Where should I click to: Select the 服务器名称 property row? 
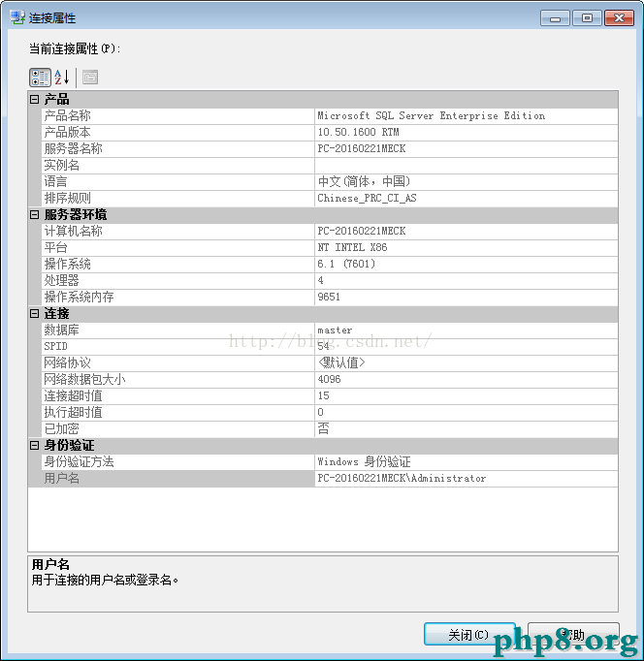coord(330,149)
